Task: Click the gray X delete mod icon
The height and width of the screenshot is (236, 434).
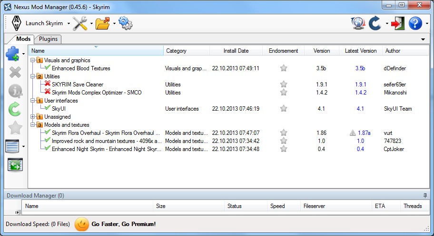Action: click(x=15, y=72)
